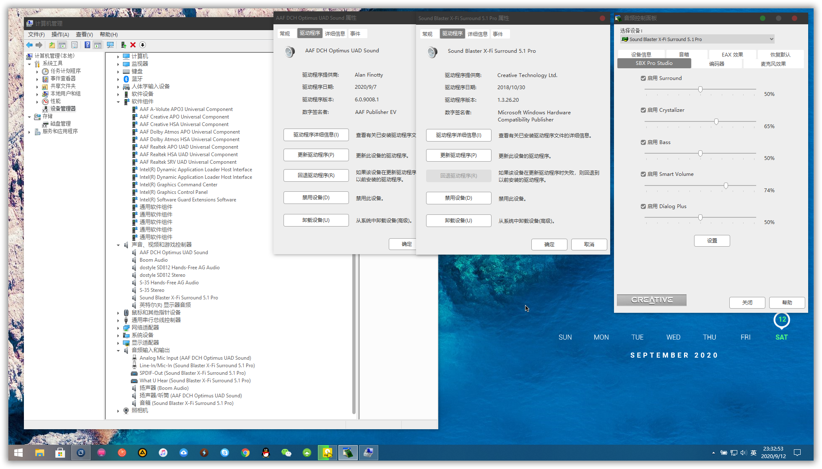This screenshot has width=822, height=469.
Task: Click the black down-arrow disable device icon
Action: (143, 45)
